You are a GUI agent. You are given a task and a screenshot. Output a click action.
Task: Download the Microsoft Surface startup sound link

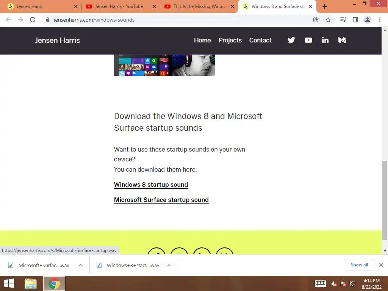(161, 200)
